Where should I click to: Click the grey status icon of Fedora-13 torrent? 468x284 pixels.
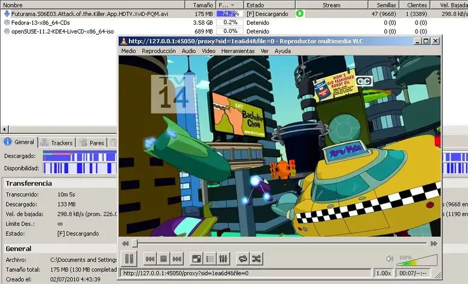click(x=7, y=22)
